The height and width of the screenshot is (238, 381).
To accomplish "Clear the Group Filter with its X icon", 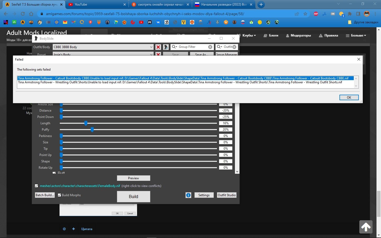I will pos(210,47).
